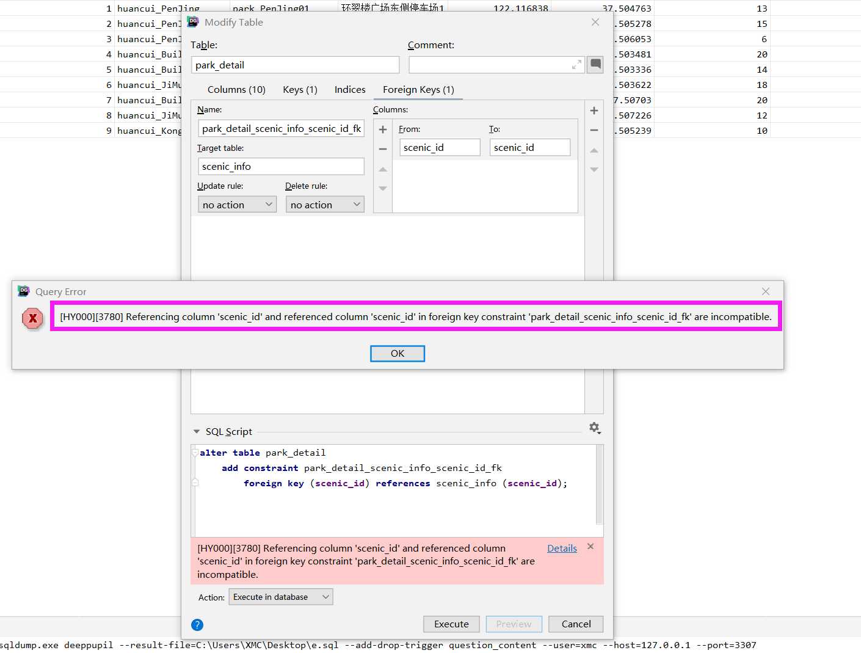This screenshot has height=653, width=861.
Task: Open SQL Script settings gear
Action: (x=595, y=428)
